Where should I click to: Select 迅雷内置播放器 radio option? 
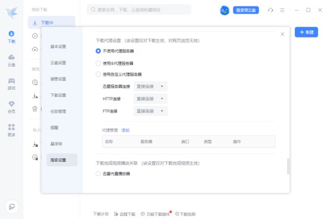click(x=98, y=174)
